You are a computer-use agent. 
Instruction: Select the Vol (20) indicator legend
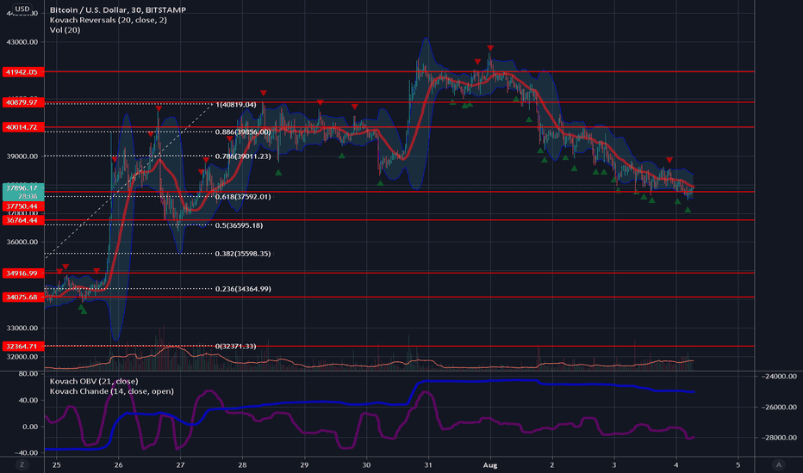coord(65,29)
